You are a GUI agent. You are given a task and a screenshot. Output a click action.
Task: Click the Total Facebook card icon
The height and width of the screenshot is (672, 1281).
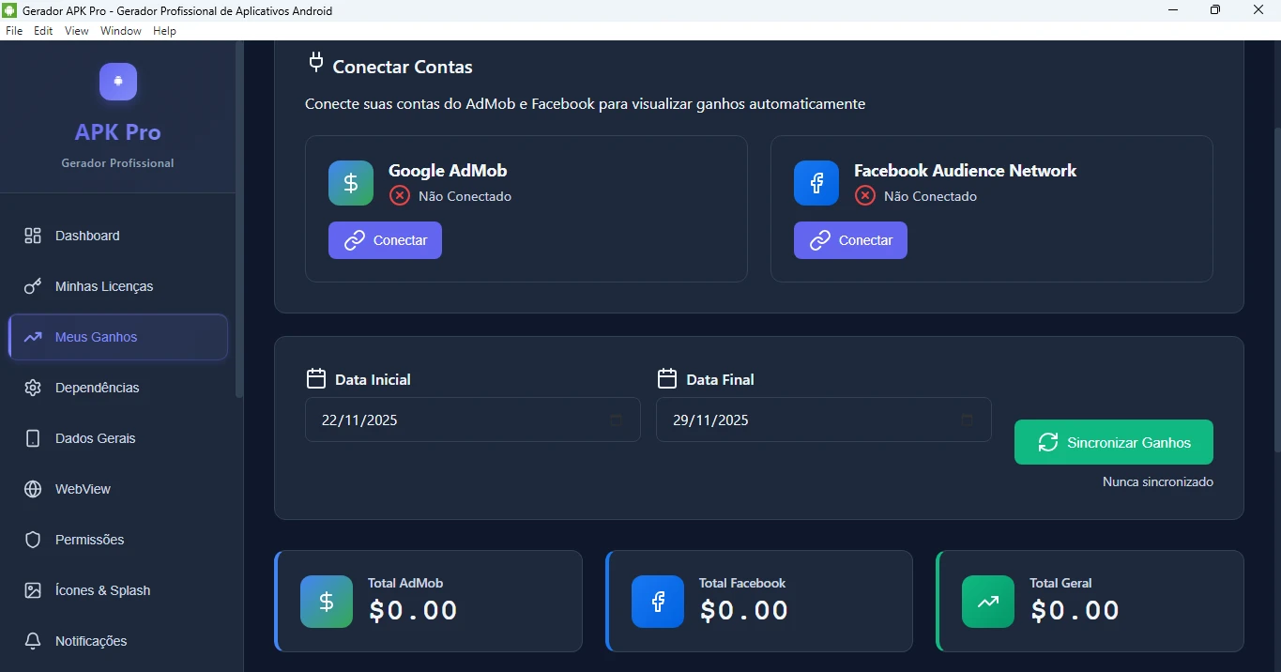[658, 602]
